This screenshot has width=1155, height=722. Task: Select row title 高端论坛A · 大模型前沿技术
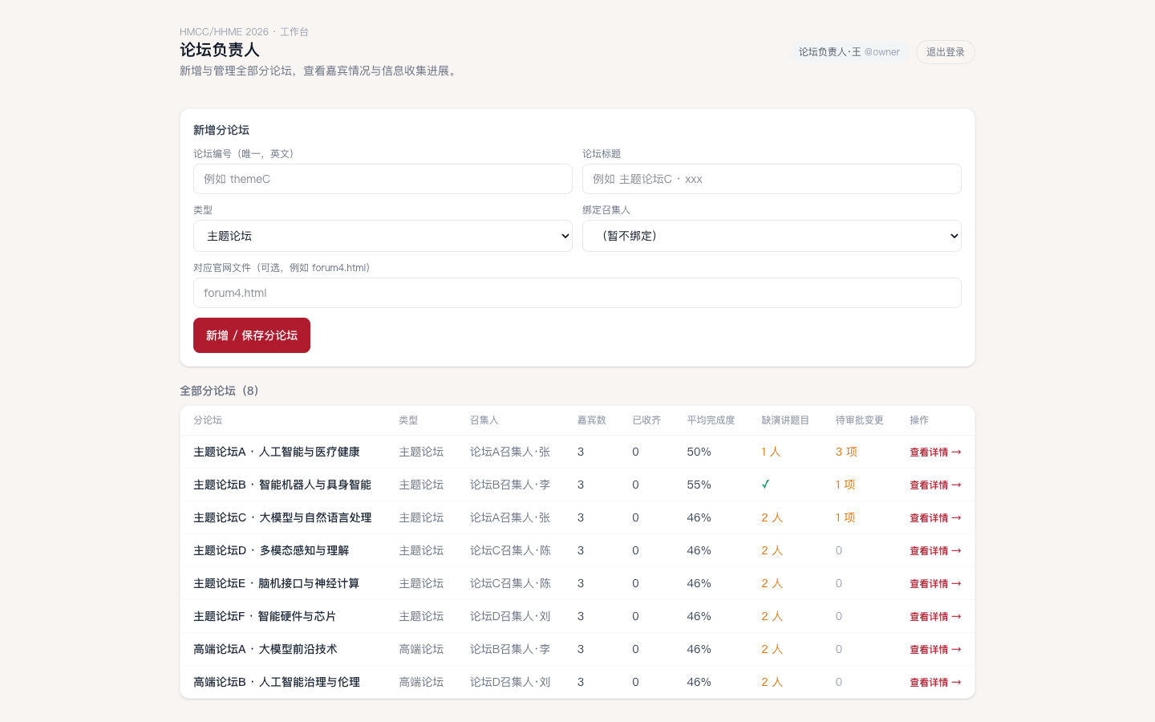(265, 650)
